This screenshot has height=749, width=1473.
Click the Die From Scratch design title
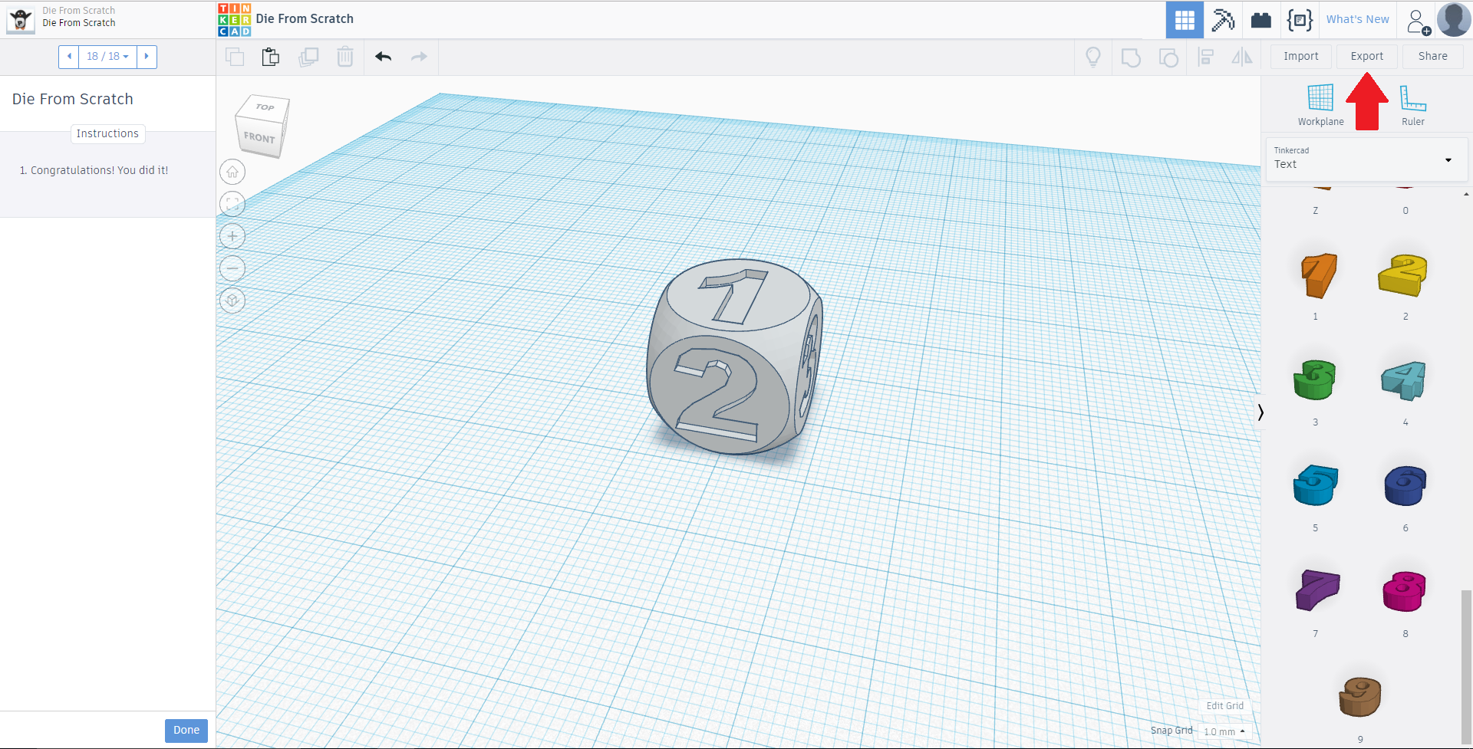click(305, 19)
